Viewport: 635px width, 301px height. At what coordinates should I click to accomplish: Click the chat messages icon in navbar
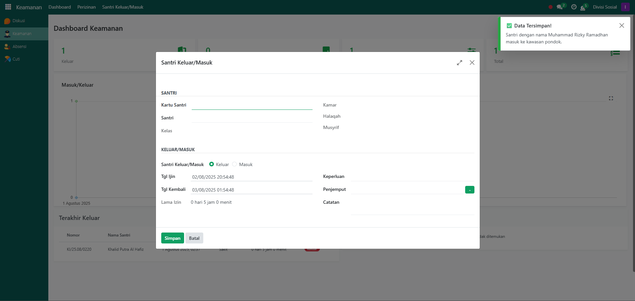pos(560,7)
